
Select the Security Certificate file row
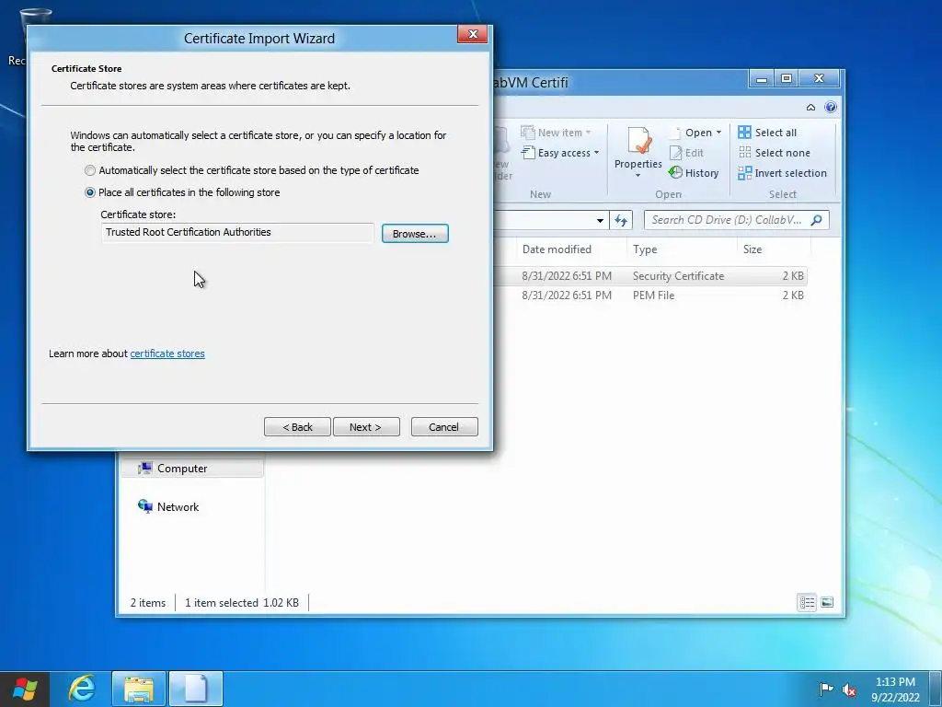click(x=650, y=276)
